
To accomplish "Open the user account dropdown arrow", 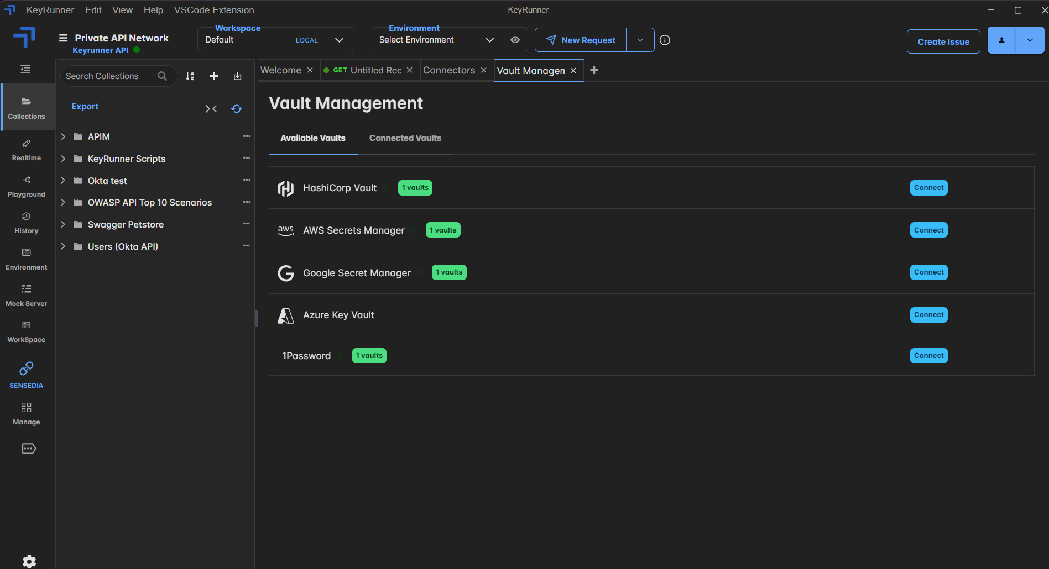I will pos(1030,40).
